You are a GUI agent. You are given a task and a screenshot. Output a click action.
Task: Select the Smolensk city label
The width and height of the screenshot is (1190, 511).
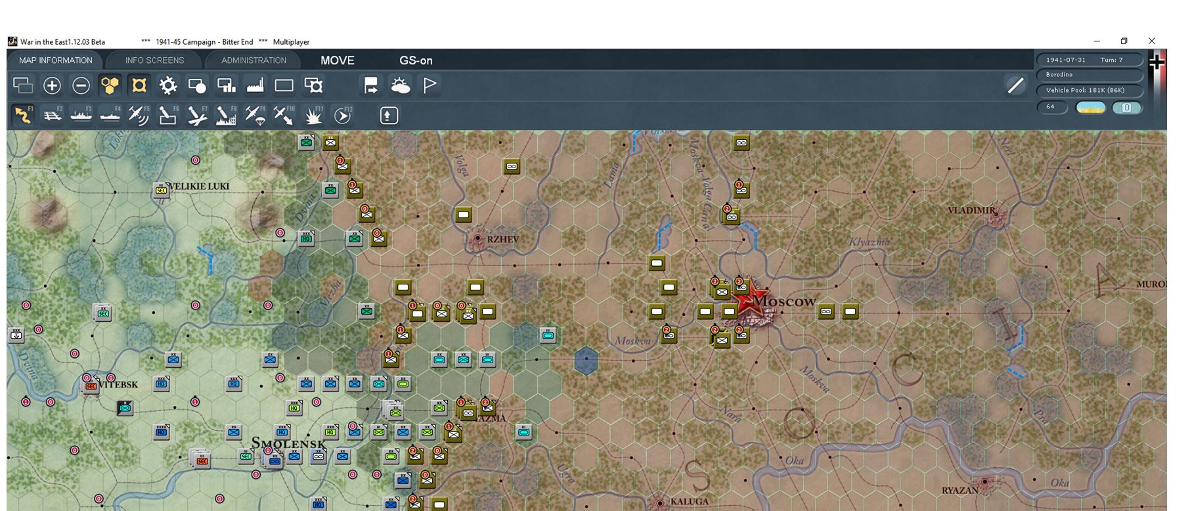pos(289,443)
